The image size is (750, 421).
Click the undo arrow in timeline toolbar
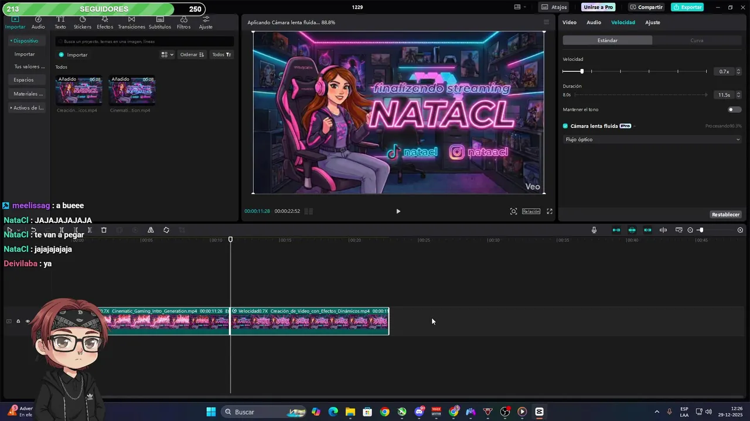pos(33,230)
